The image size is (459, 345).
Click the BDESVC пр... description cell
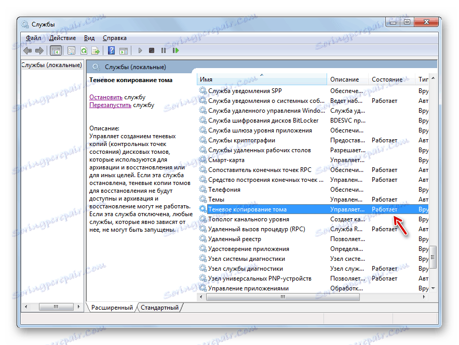(x=348, y=121)
